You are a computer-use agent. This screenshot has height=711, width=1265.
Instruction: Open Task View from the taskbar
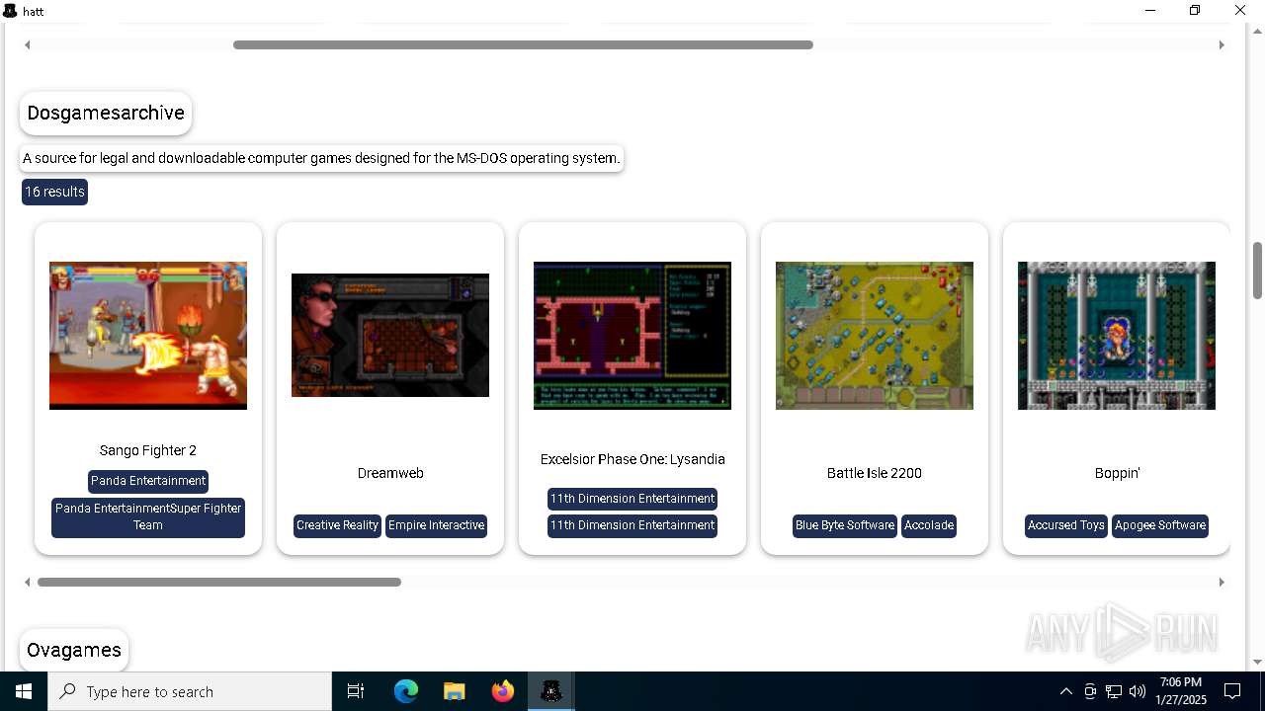pos(356,691)
